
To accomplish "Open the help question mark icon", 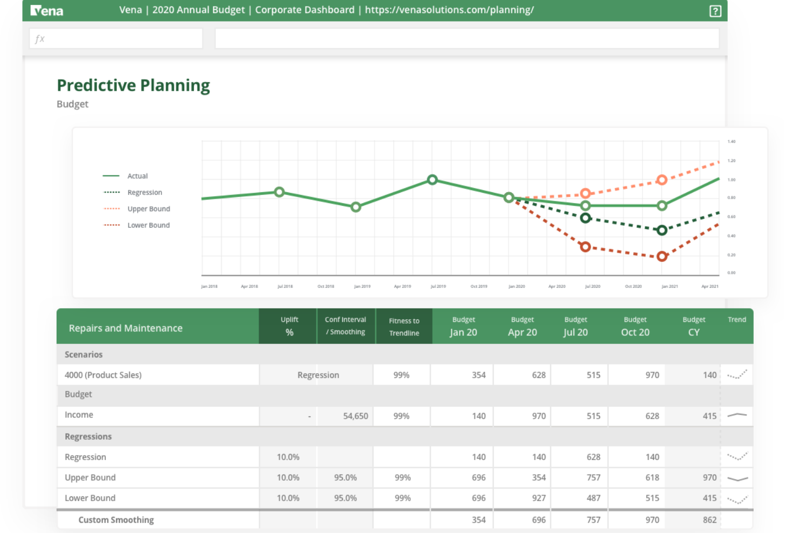I will point(715,10).
